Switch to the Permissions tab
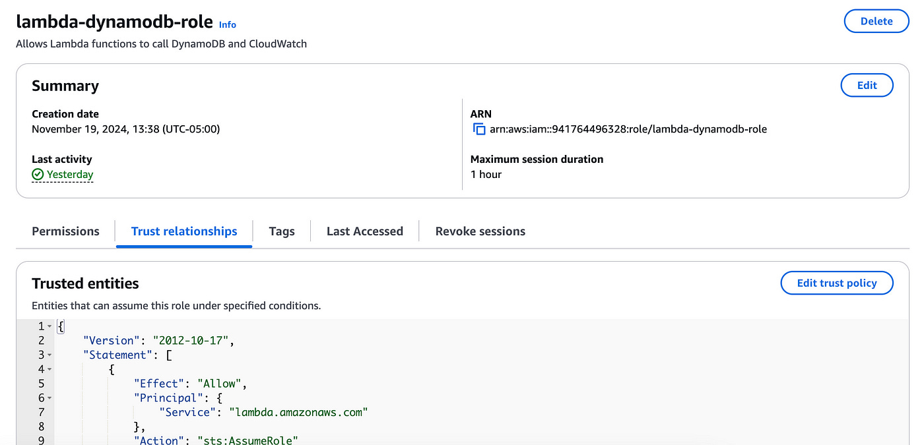Screen dimensions: 924x445 pos(65,231)
